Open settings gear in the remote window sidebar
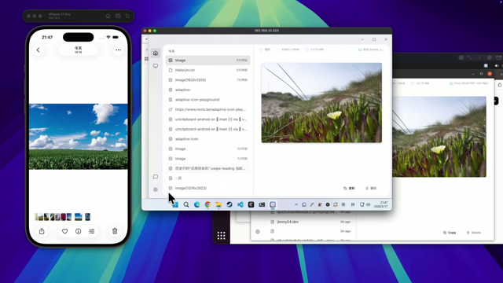 click(x=156, y=189)
